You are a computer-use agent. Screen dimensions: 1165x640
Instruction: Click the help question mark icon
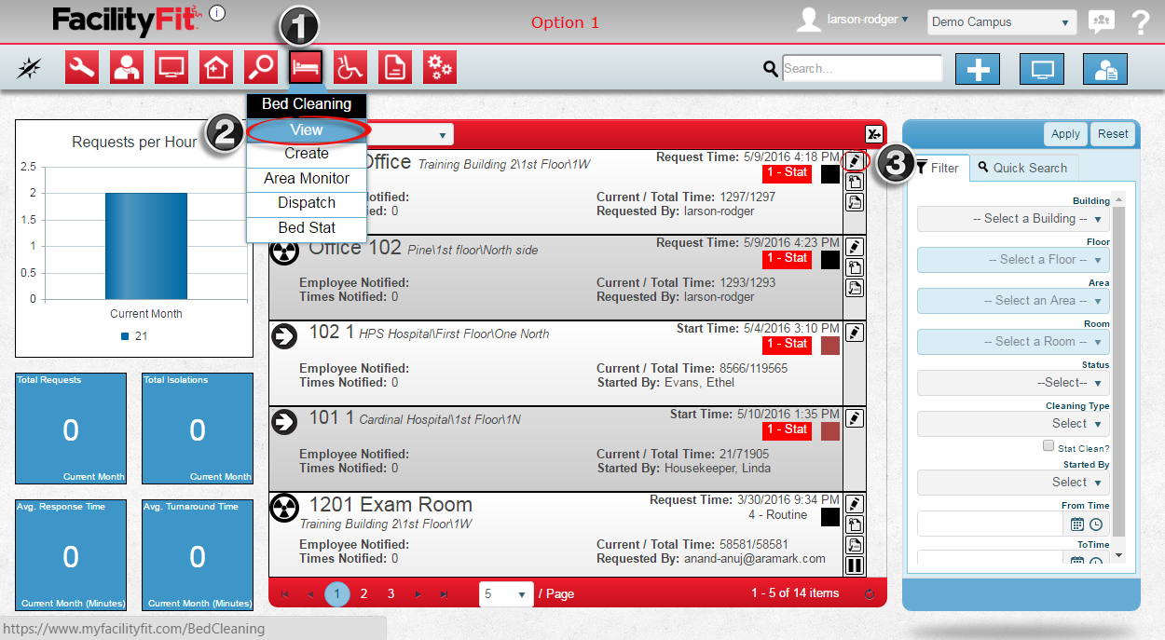point(1140,22)
